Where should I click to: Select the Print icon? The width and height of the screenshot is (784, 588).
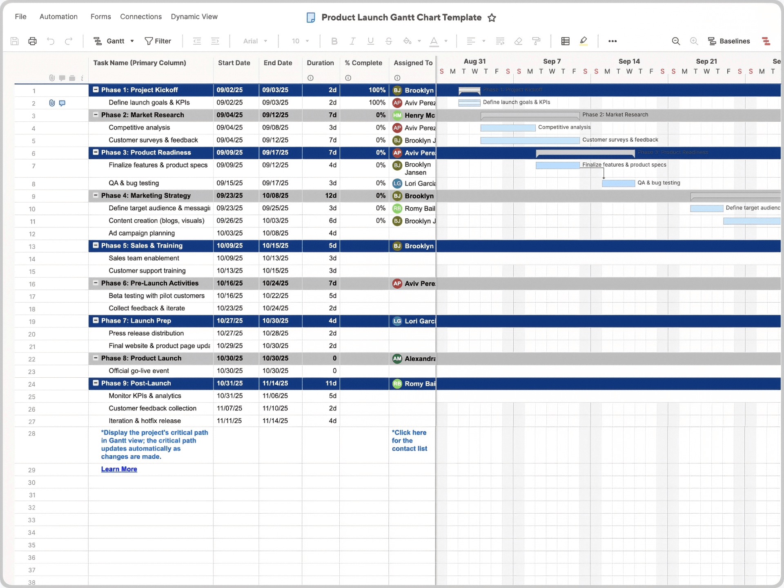[x=32, y=41]
